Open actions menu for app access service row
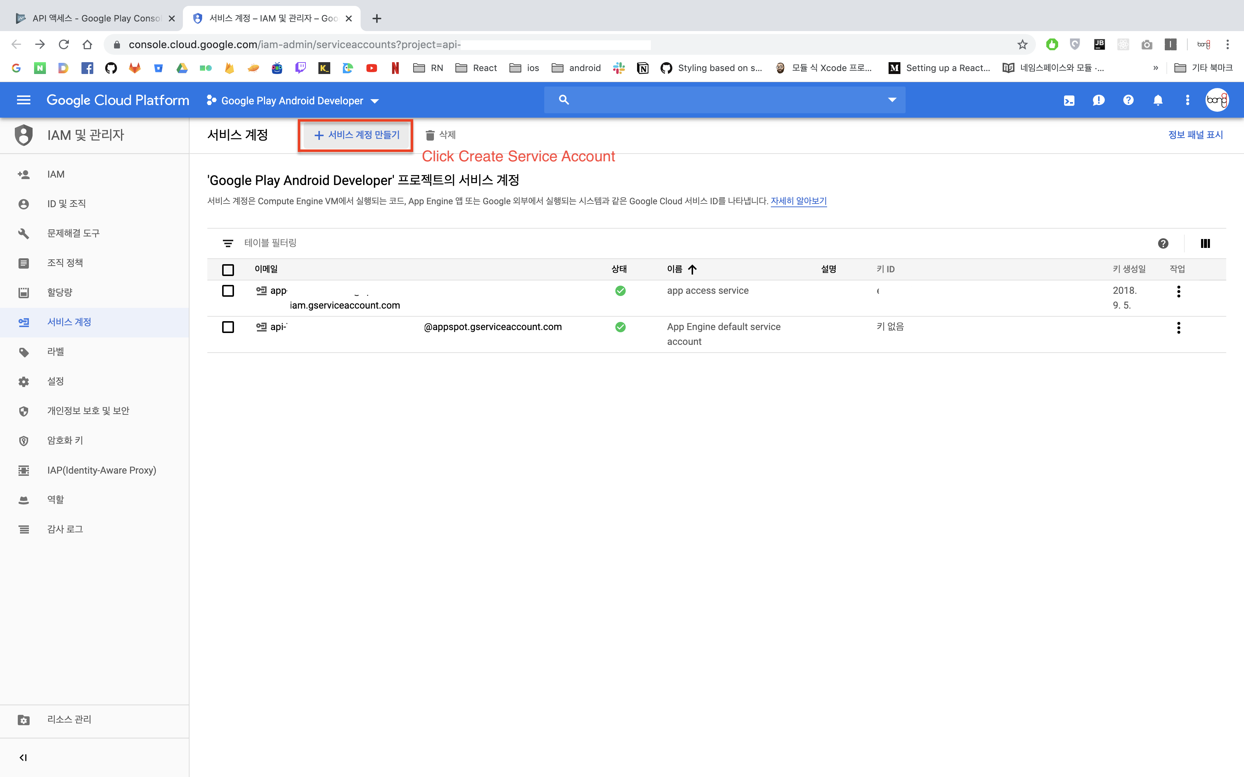 pyautogui.click(x=1178, y=292)
